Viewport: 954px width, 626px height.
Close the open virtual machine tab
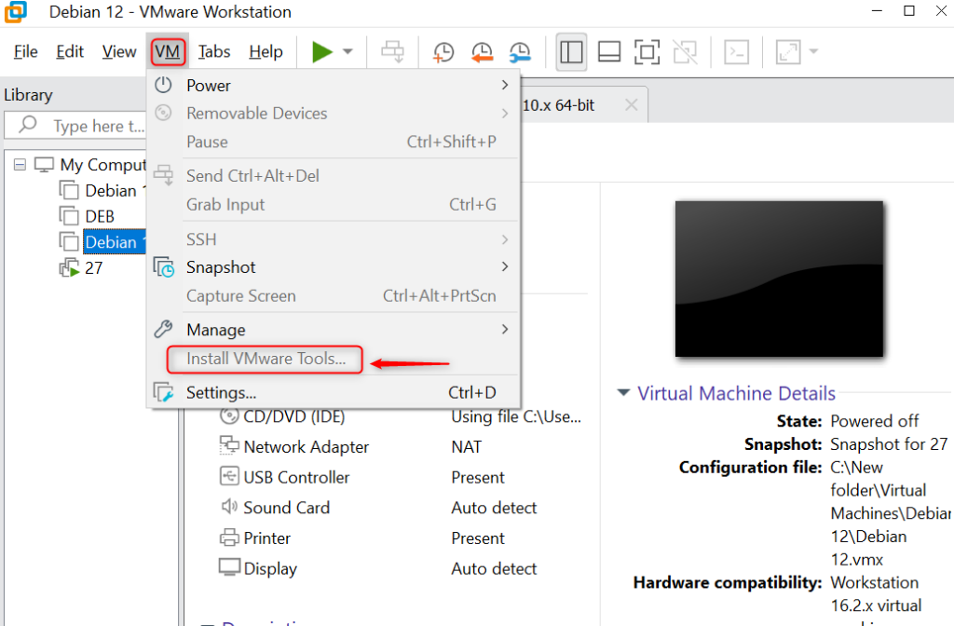(x=631, y=105)
